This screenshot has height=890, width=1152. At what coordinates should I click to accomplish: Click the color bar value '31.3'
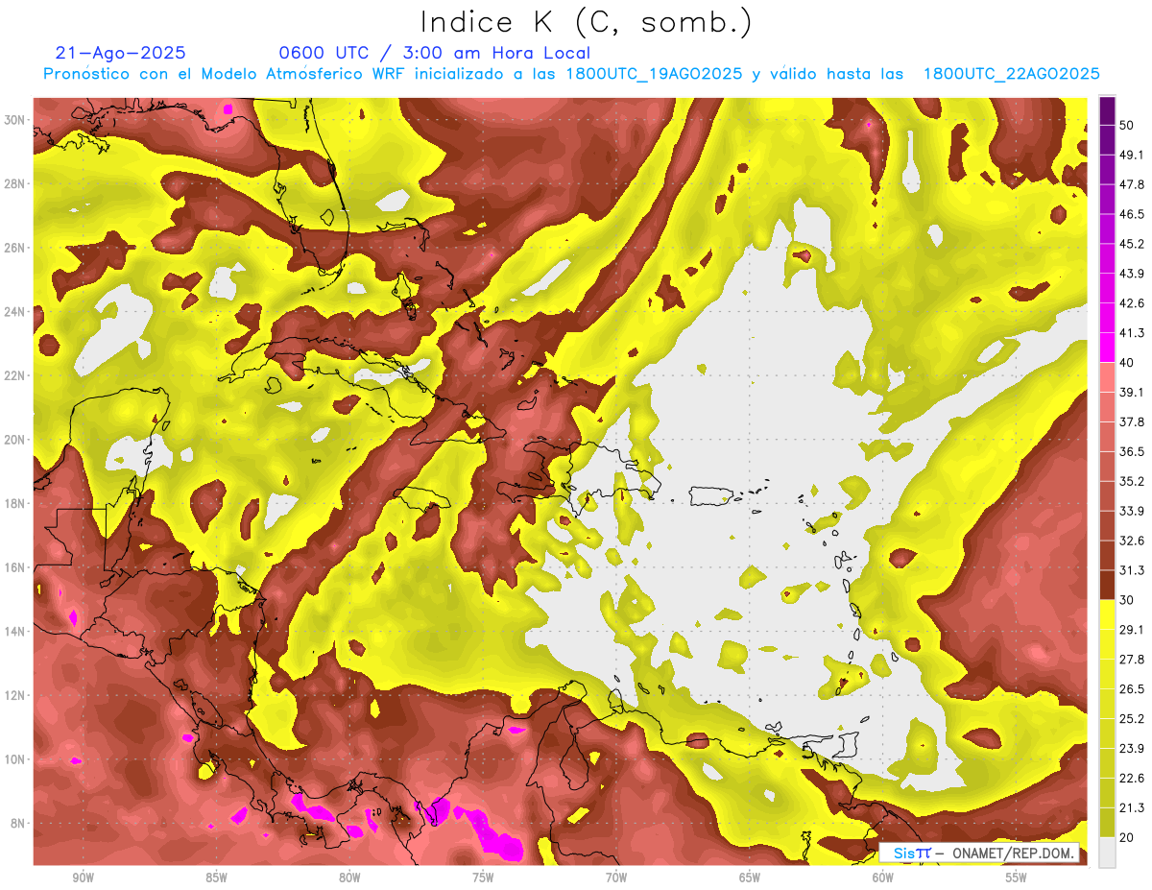(1131, 570)
